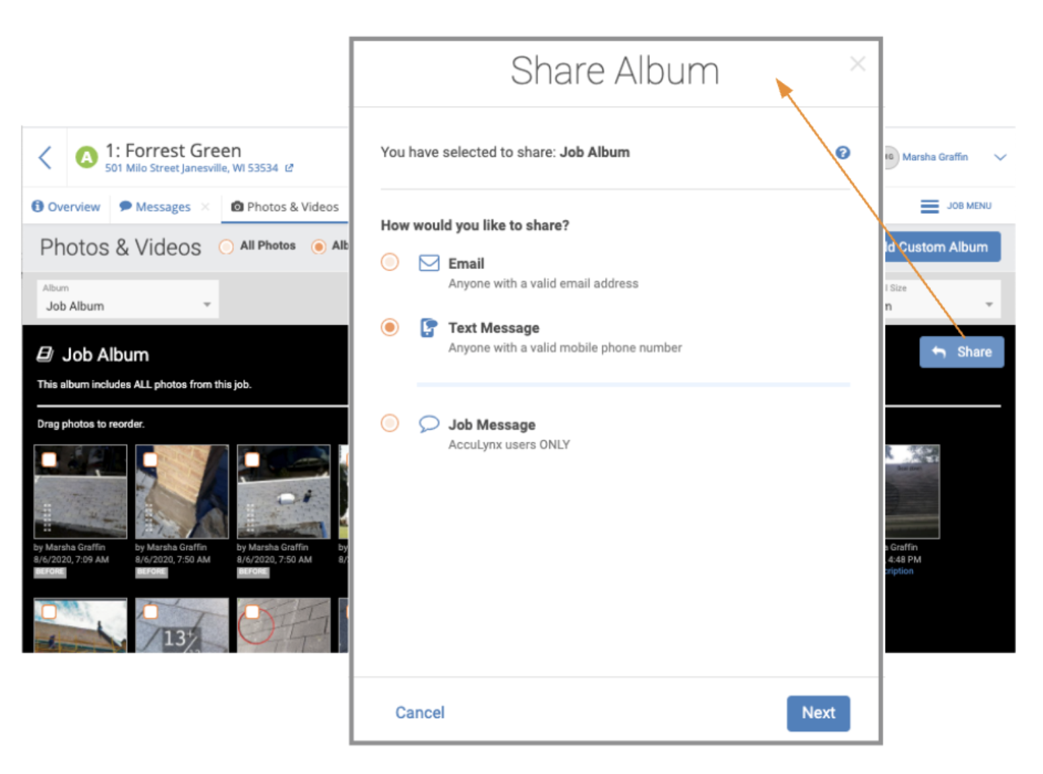
Task: Select the Job Message radio button
Action: pyautogui.click(x=390, y=423)
